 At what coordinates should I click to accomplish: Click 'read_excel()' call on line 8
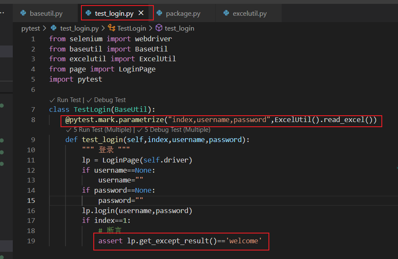coord(348,120)
